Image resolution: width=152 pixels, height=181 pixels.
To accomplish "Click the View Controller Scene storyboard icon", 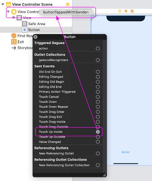I will coord(8,4).
